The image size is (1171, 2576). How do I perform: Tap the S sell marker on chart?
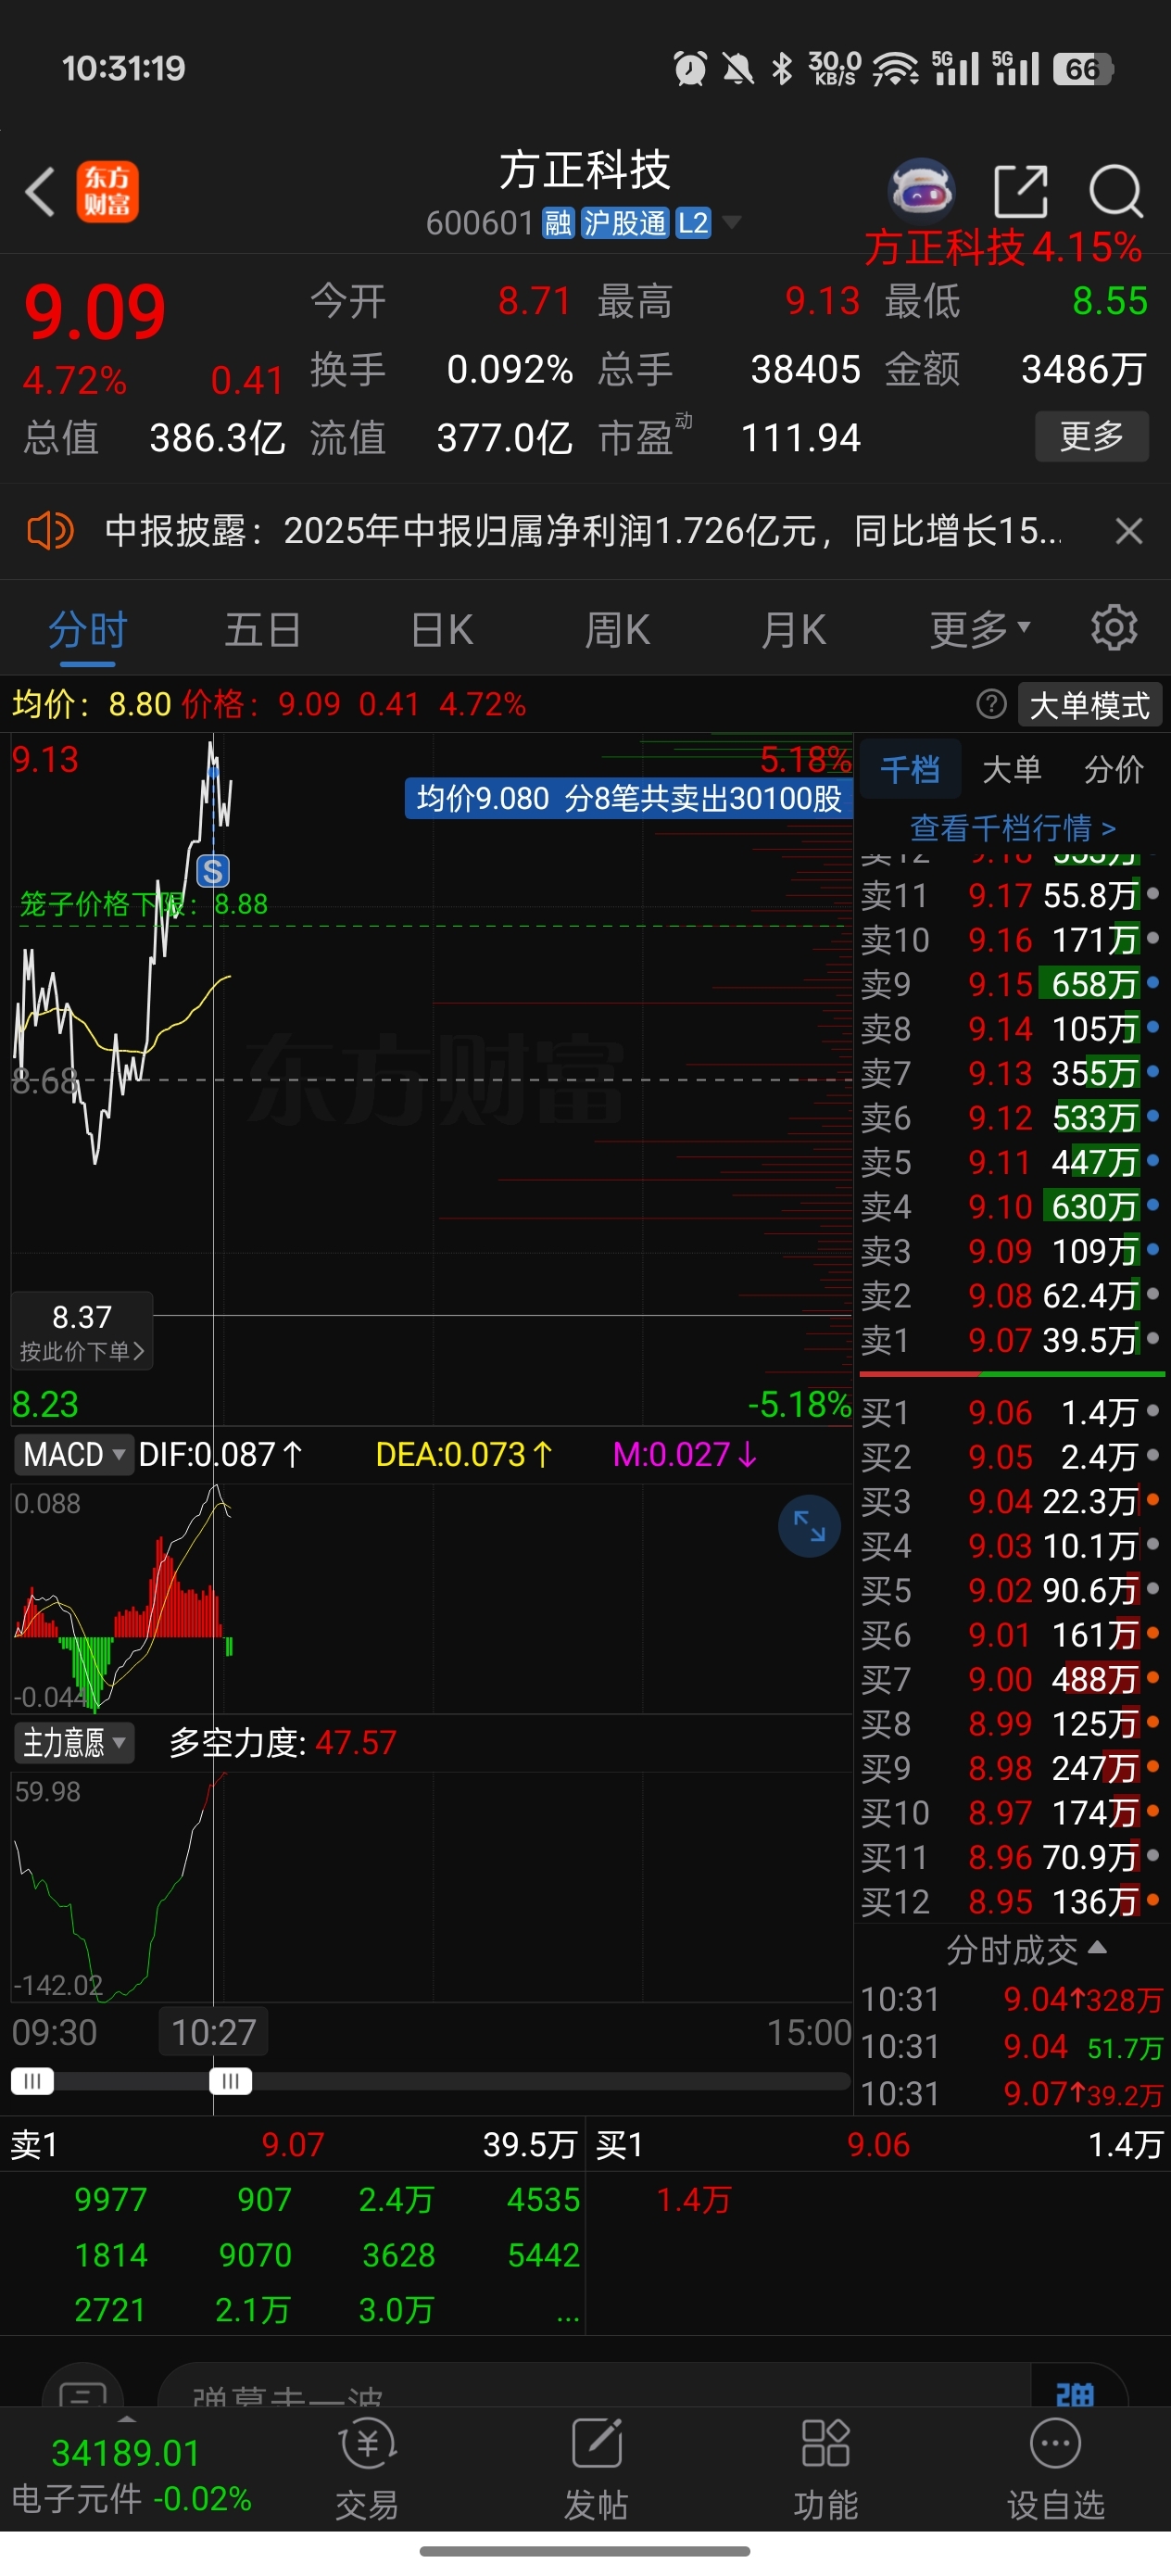213,871
